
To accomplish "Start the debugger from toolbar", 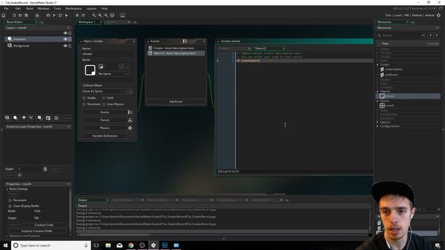I will [x=48, y=15].
